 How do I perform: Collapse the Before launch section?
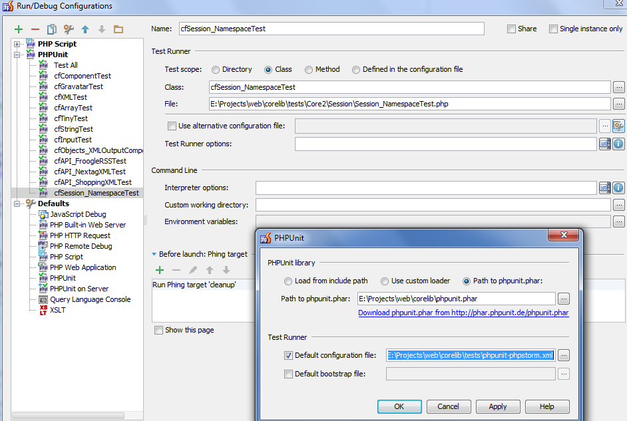(x=154, y=254)
